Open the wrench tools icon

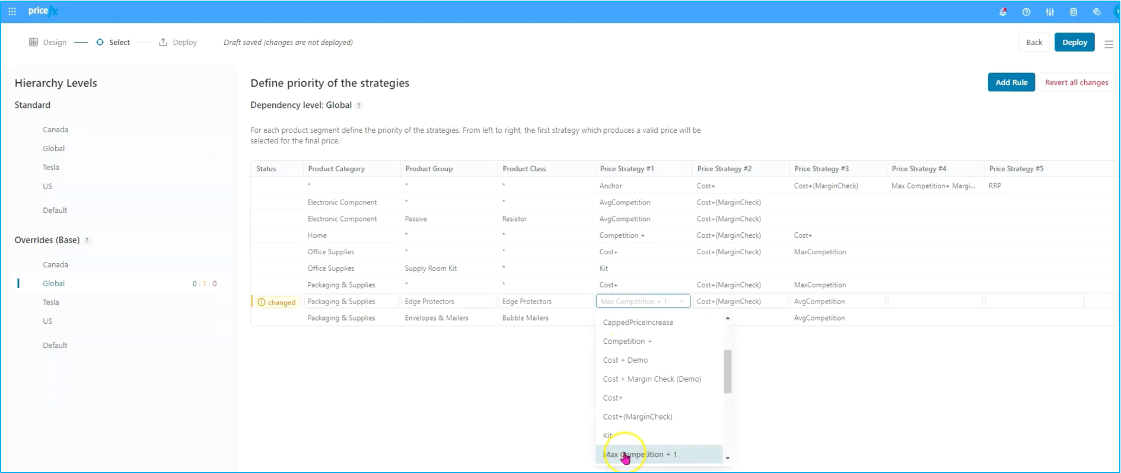1097,12
